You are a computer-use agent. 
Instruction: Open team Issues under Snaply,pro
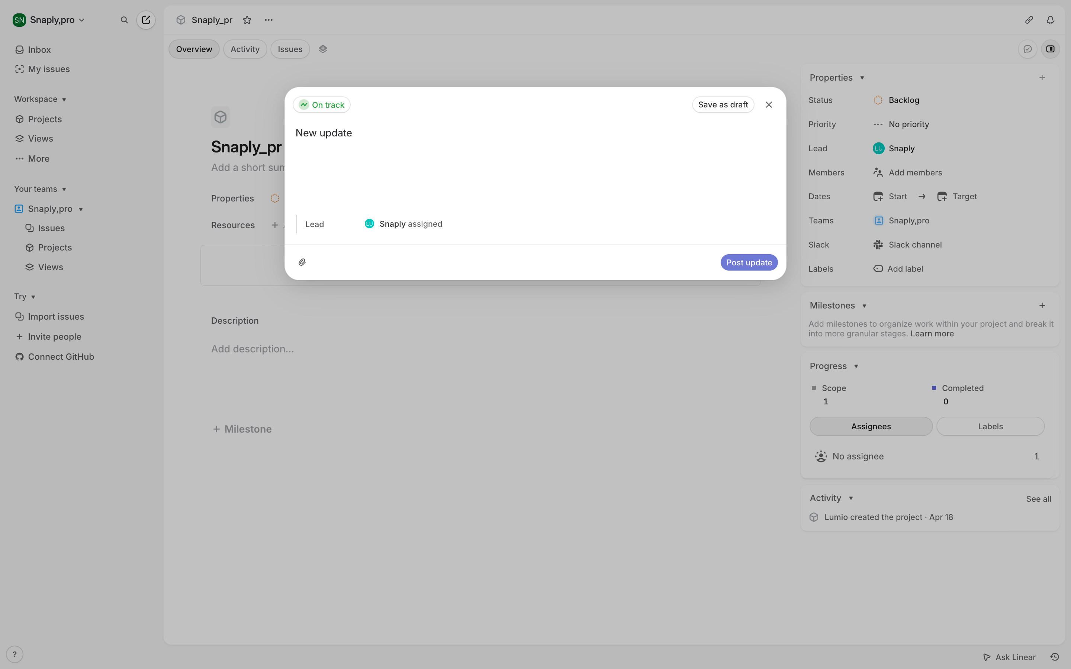[x=45, y=228]
